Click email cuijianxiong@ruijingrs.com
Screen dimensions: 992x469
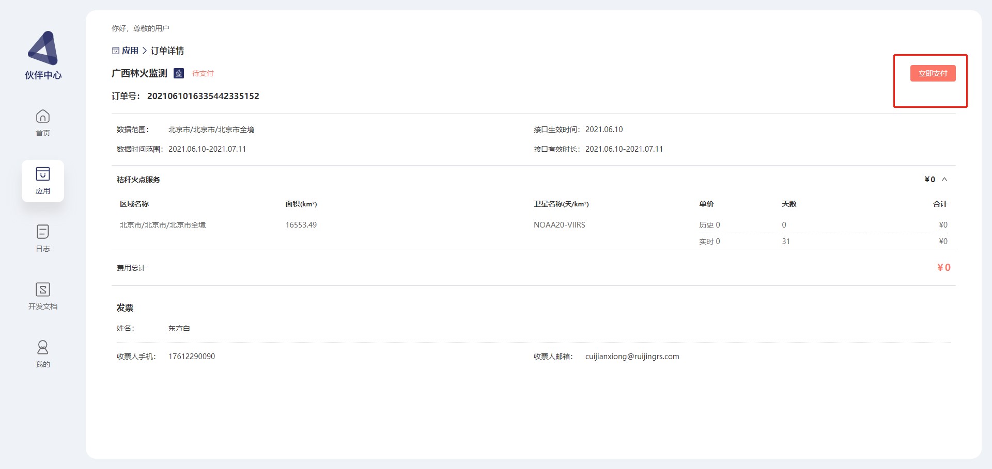pyautogui.click(x=632, y=357)
